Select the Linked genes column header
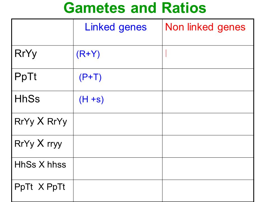The width and height of the screenshot is (269, 202). (116, 27)
